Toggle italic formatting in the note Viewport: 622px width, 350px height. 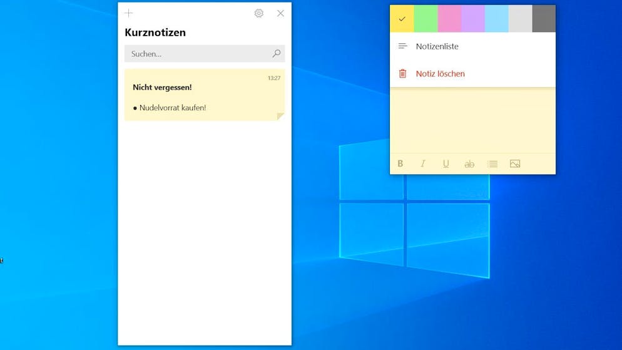point(423,164)
